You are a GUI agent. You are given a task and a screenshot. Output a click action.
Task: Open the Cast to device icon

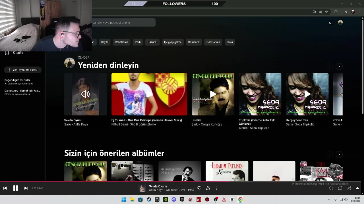pyautogui.click(x=331, y=23)
